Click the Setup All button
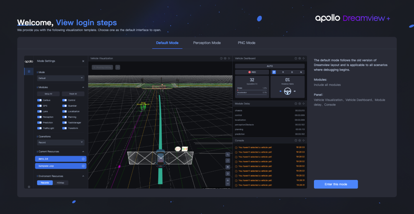The image size is (414, 214). 48,94
